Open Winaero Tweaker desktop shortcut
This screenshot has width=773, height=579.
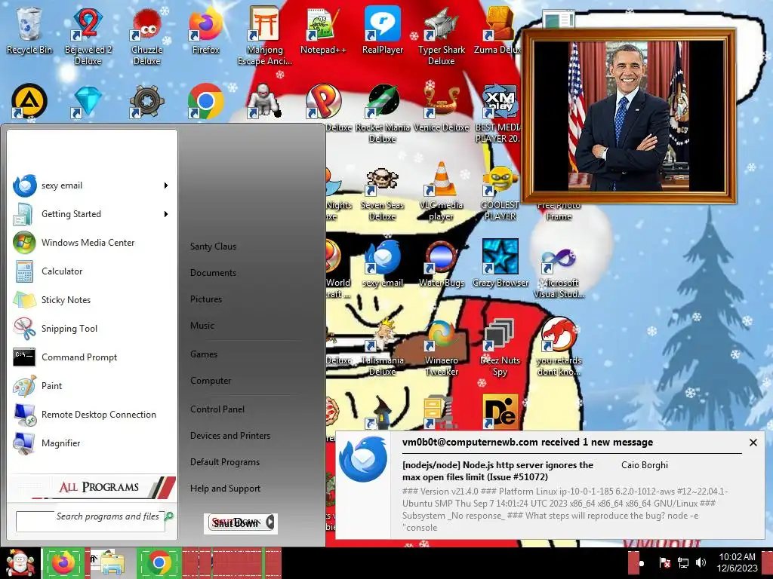click(x=441, y=347)
